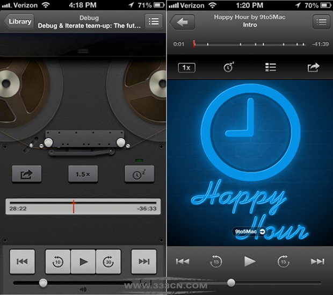Skip to previous track in left player

(x=23, y=262)
